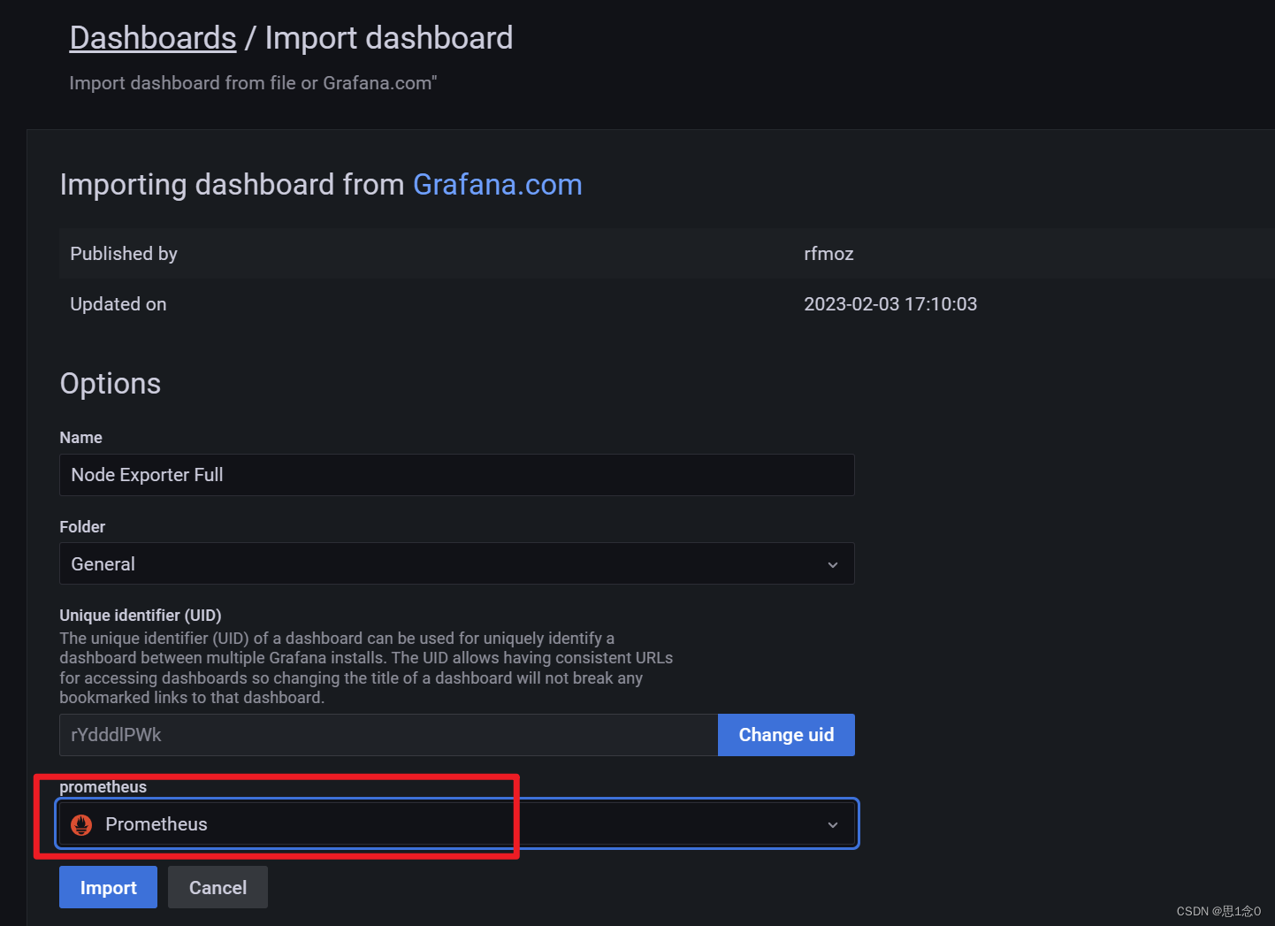The width and height of the screenshot is (1275, 926).
Task: Open the Folder dropdown showing General
Action: (457, 563)
